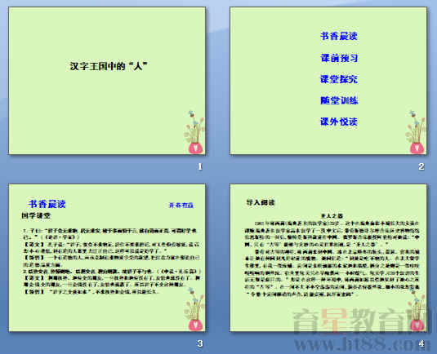Click the 书香晨读 link on slide 2
This screenshot has width=437, height=354.
coord(339,36)
